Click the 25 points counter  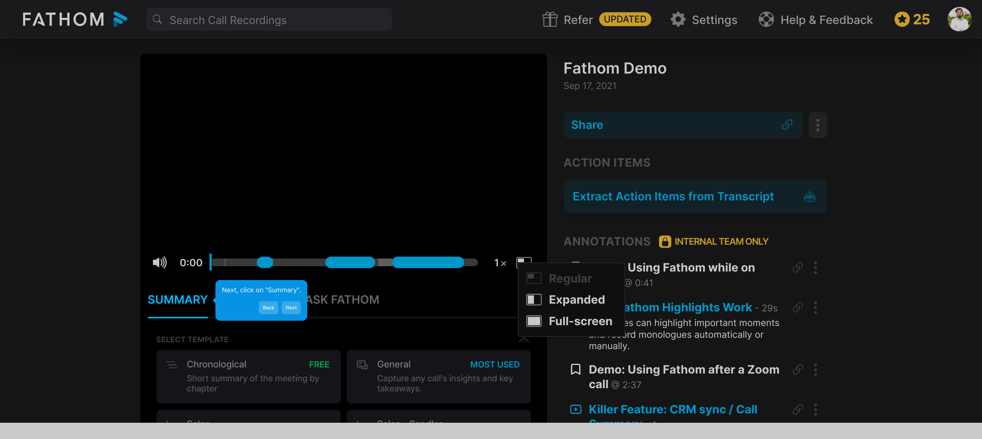pos(921,19)
